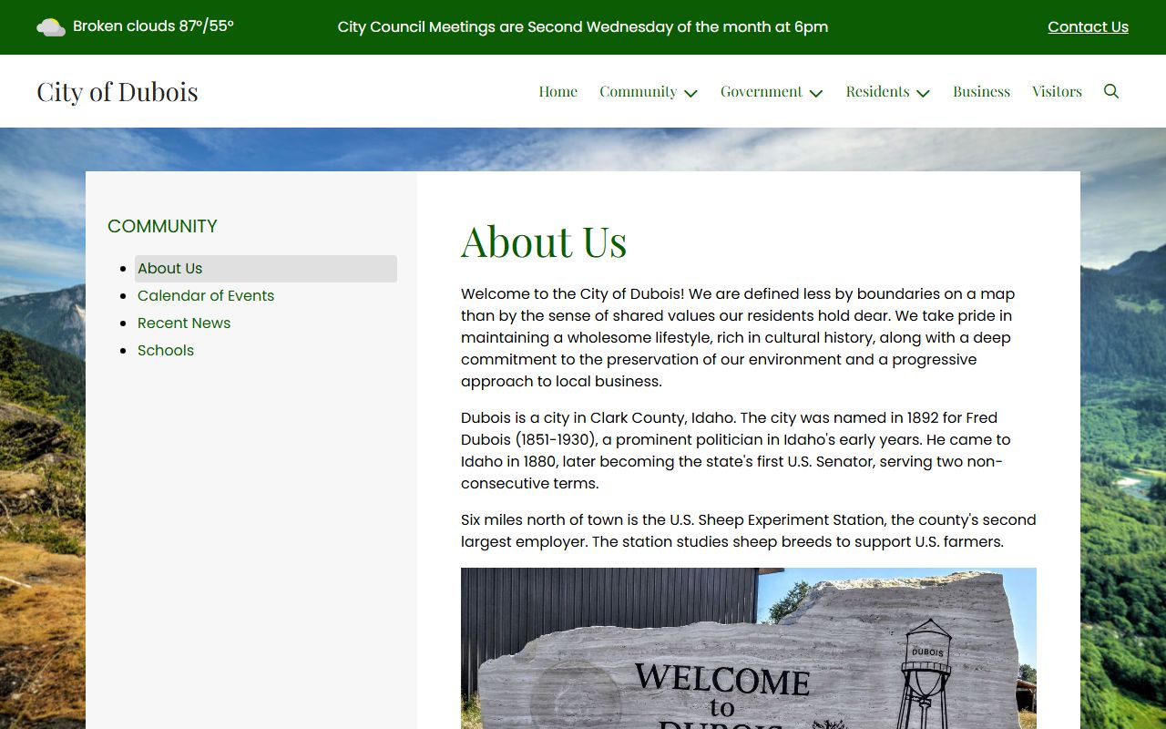
Task: Click the Contact Us link
Action: [x=1088, y=27]
